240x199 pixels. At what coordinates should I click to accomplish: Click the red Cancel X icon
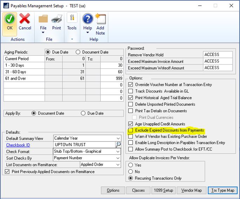(x=25, y=19)
